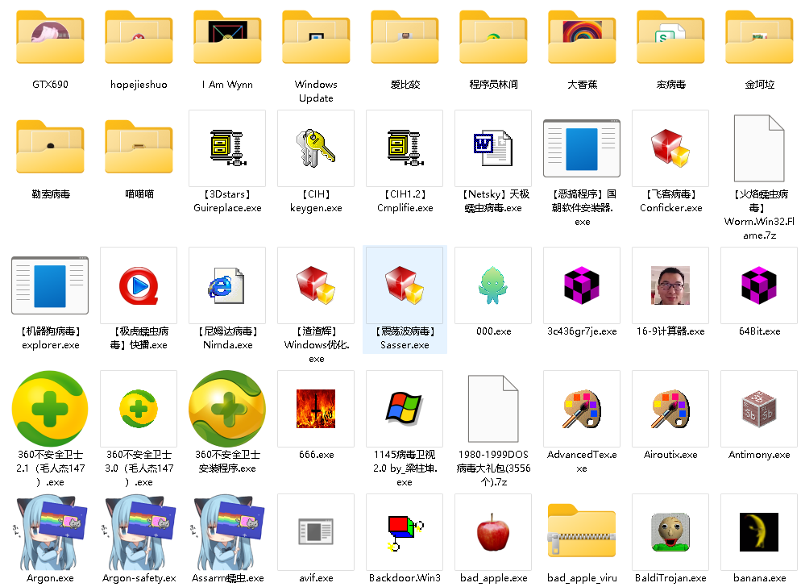Select 【Netsky】天极蠕虫病毒.exe
801x587 pixels.
[492, 148]
